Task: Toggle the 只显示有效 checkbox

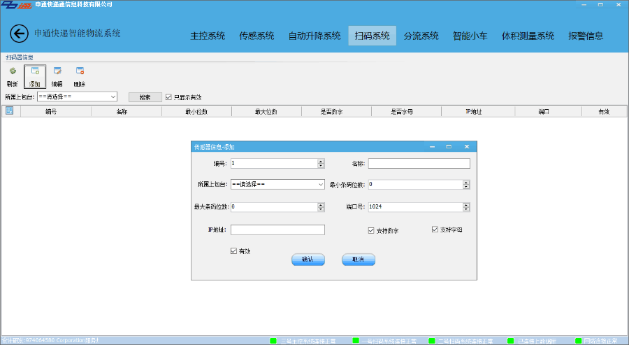Action: tap(168, 97)
